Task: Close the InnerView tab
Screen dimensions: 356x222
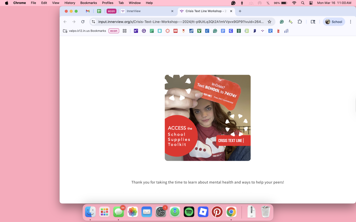Action: [x=172, y=11]
